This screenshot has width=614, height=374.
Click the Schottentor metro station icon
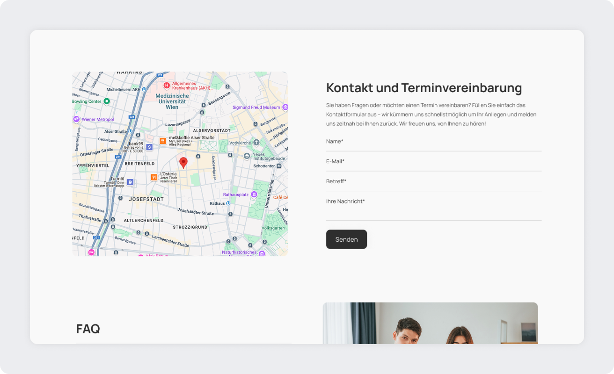(x=279, y=165)
